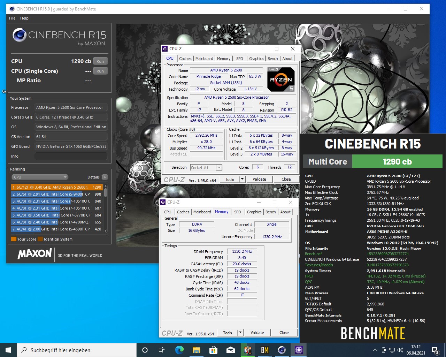Switch to Bench tab in lower CPU-Z
Image resolution: width=446 pixels, height=357 pixels.
tap(271, 212)
